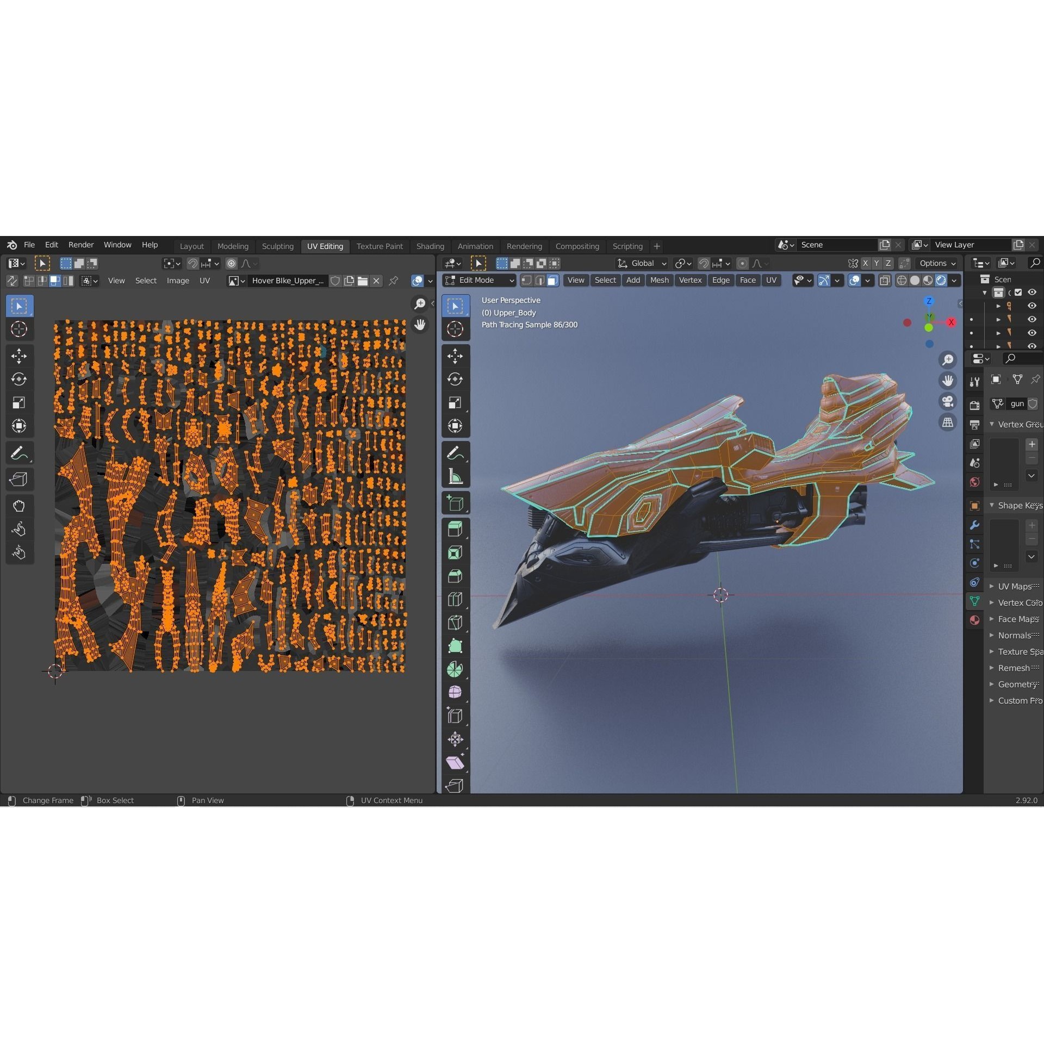Toggle the collection checkbox in the Outliner
1044x1044 pixels.
coord(1018,292)
